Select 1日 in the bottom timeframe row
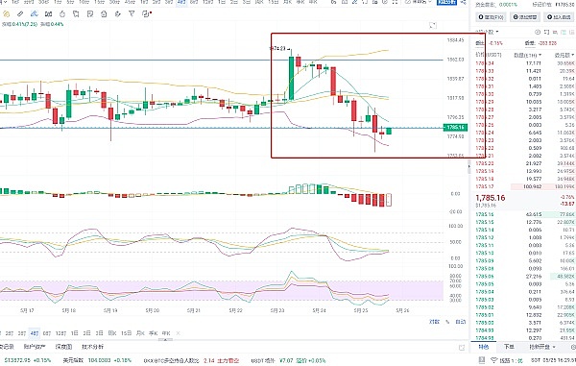Image resolution: width=576 pixels, height=366 pixels. 75,333
